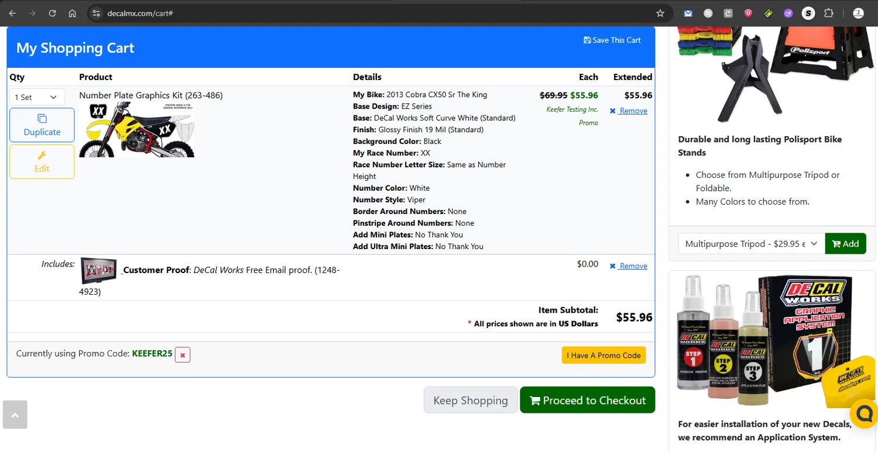The width and height of the screenshot is (878, 452).
Task: Click Keep Shopping button
Action: (471, 401)
